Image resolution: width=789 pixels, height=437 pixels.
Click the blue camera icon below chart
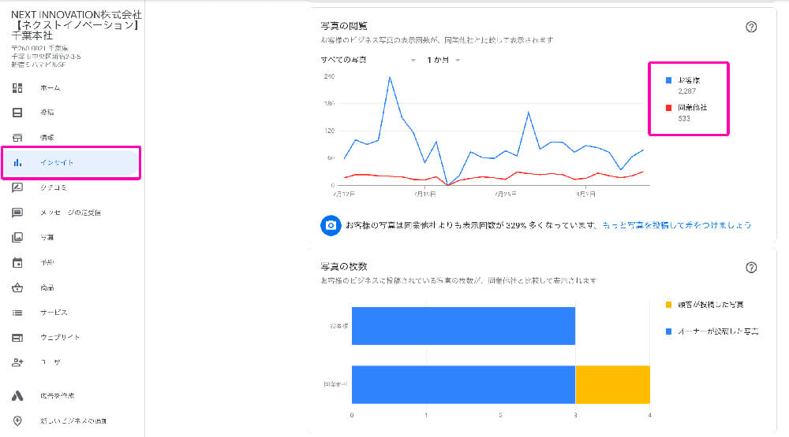[331, 225]
